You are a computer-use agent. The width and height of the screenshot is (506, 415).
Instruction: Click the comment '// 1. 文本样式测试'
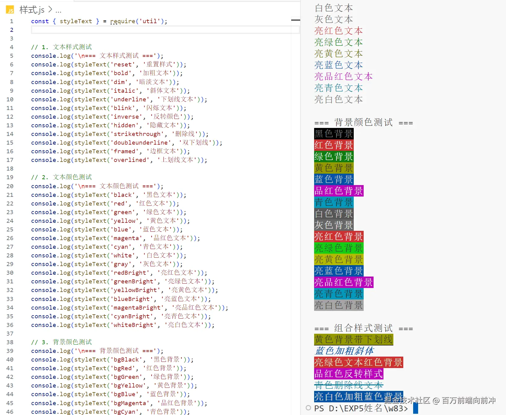[x=61, y=47]
